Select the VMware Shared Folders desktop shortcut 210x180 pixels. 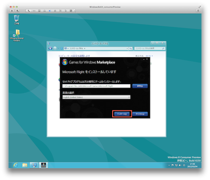click(17, 35)
